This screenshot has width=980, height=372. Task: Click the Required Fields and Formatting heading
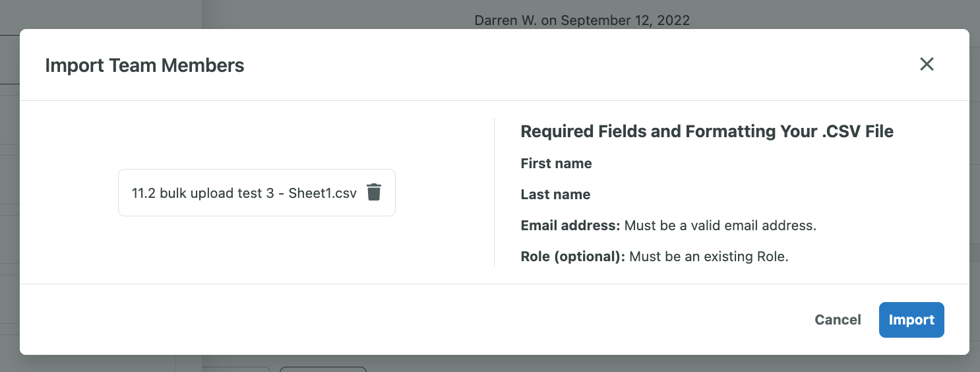[x=706, y=131]
